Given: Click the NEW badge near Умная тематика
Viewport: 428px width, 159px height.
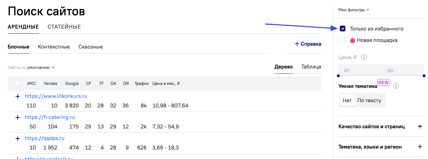Looking at the screenshot, I should pos(383,83).
